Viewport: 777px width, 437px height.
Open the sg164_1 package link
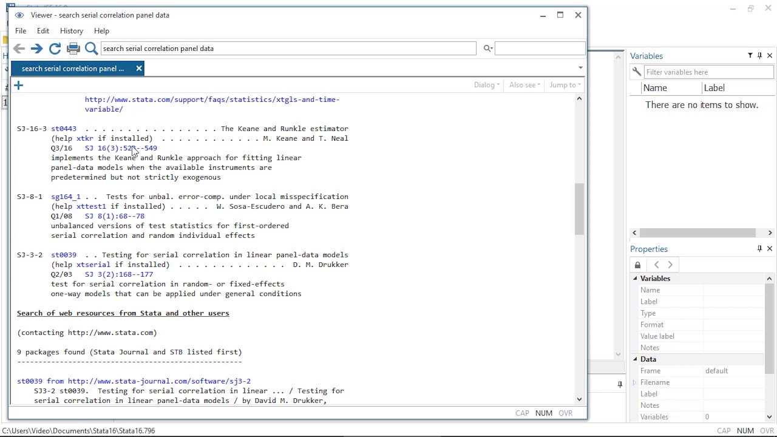pyautogui.click(x=66, y=197)
